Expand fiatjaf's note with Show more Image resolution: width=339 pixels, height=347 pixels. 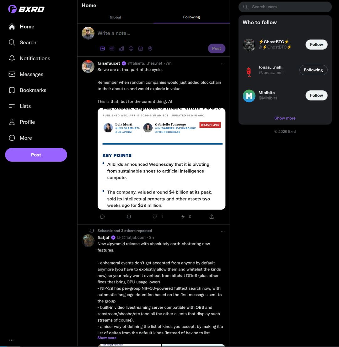107,338
